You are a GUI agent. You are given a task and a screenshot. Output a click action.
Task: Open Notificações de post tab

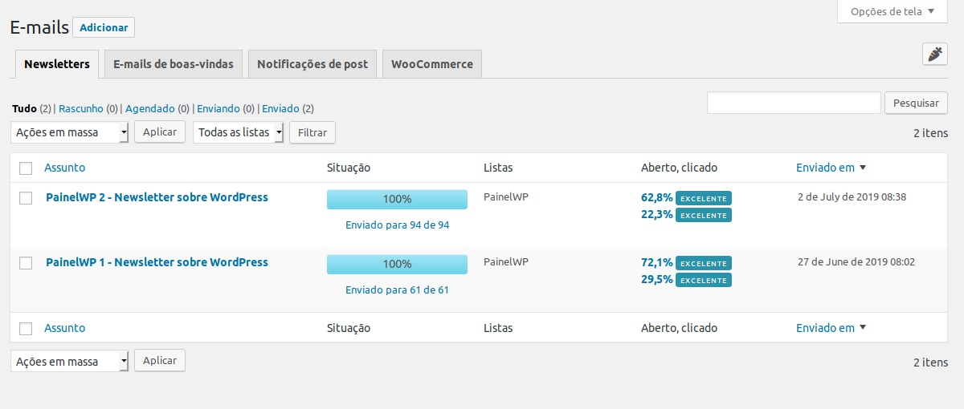point(312,64)
